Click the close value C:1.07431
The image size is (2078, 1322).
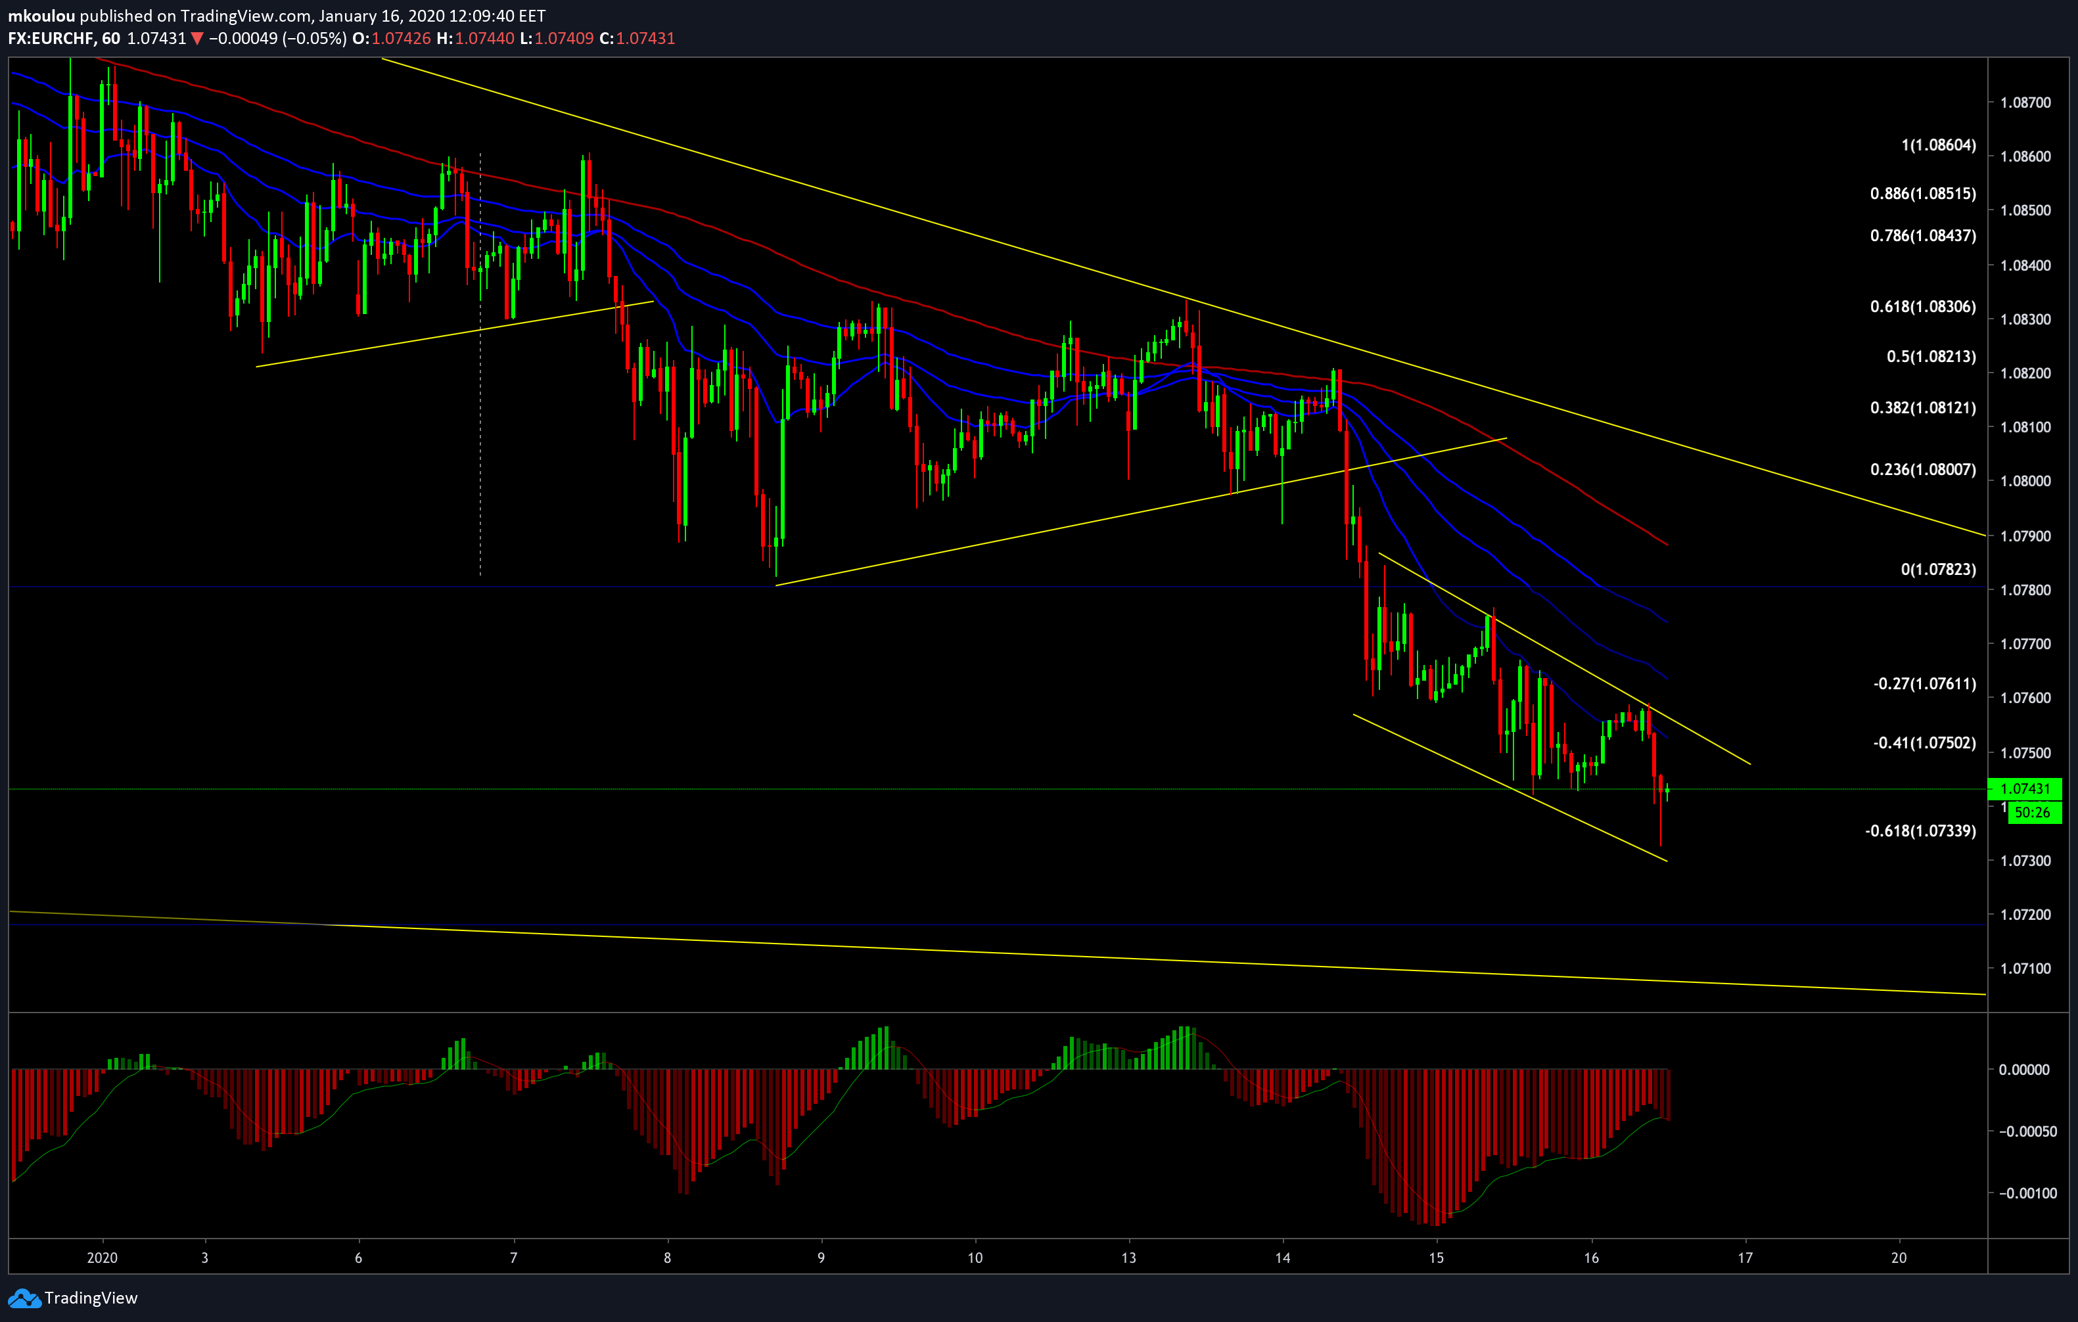pyautogui.click(x=637, y=39)
